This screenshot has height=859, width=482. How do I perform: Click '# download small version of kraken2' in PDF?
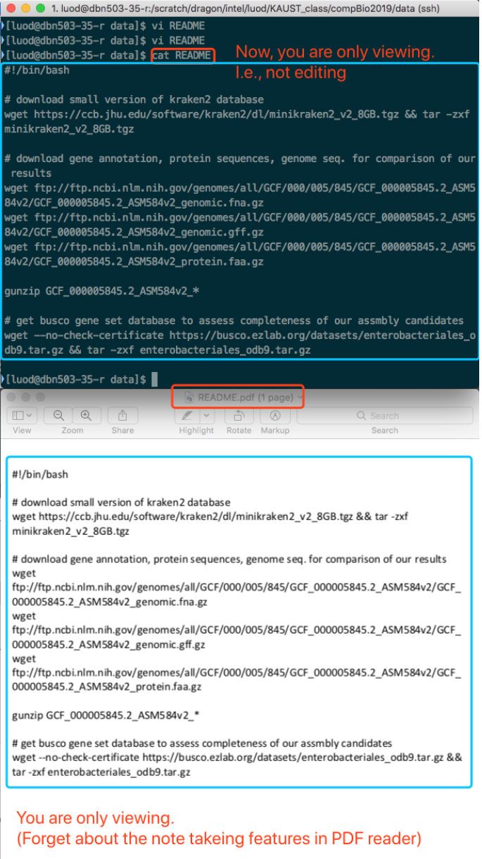121,502
